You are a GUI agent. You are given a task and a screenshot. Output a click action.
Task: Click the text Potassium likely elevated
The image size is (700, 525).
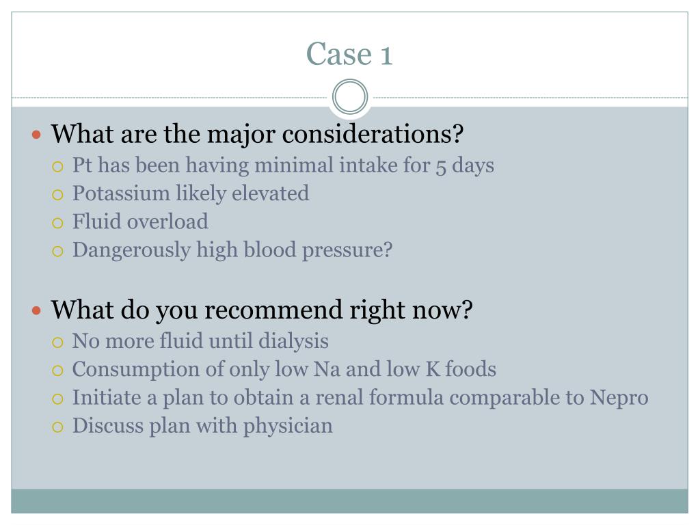(191, 193)
